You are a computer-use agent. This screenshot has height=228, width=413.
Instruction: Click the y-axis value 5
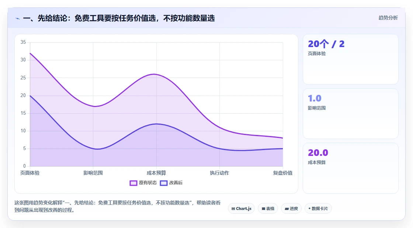point(24,149)
